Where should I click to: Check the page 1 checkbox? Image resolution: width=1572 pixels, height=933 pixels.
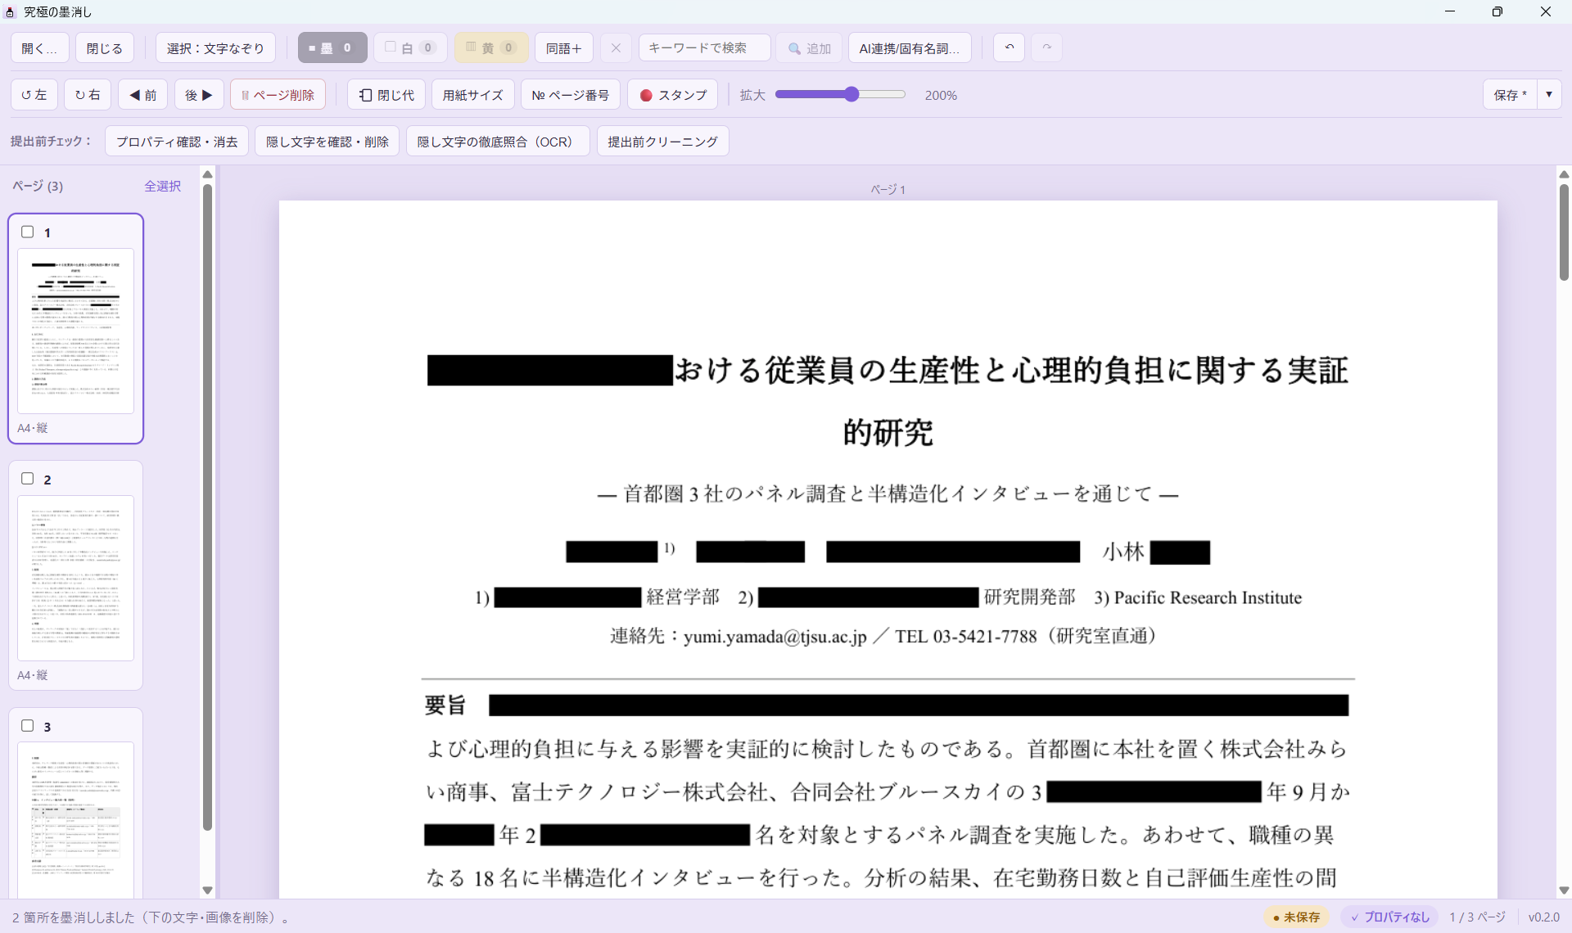coord(27,232)
